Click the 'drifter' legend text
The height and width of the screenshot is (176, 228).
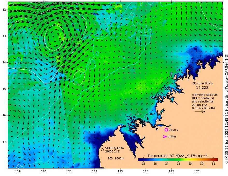click(172, 136)
